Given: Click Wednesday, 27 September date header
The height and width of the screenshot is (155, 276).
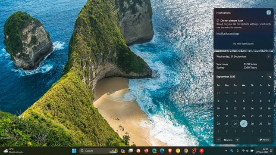Looking at the screenshot, I should pyautogui.click(x=231, y=56).
